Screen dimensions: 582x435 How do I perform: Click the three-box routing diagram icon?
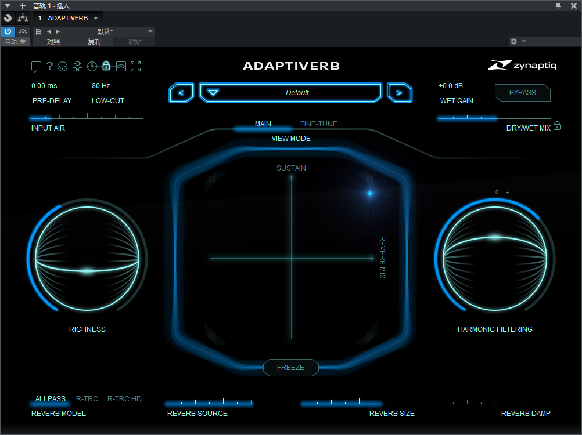point(77,66)
